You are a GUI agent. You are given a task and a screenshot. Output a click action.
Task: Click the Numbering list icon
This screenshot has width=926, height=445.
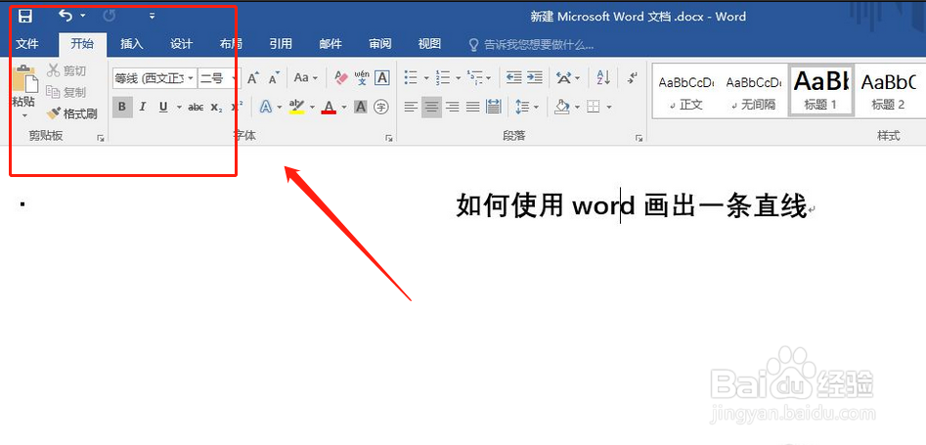443,77
